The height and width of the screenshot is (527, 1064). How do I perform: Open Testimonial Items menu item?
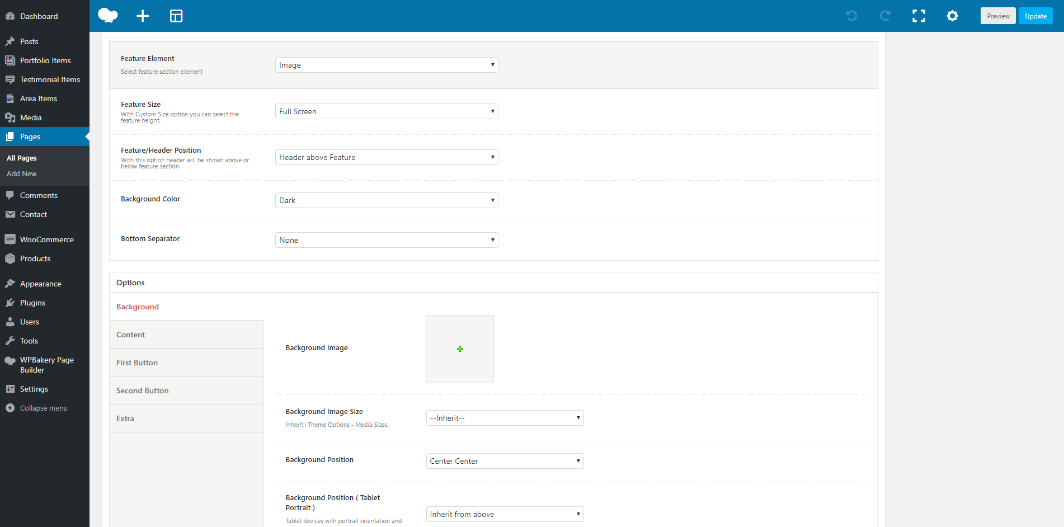45,79
